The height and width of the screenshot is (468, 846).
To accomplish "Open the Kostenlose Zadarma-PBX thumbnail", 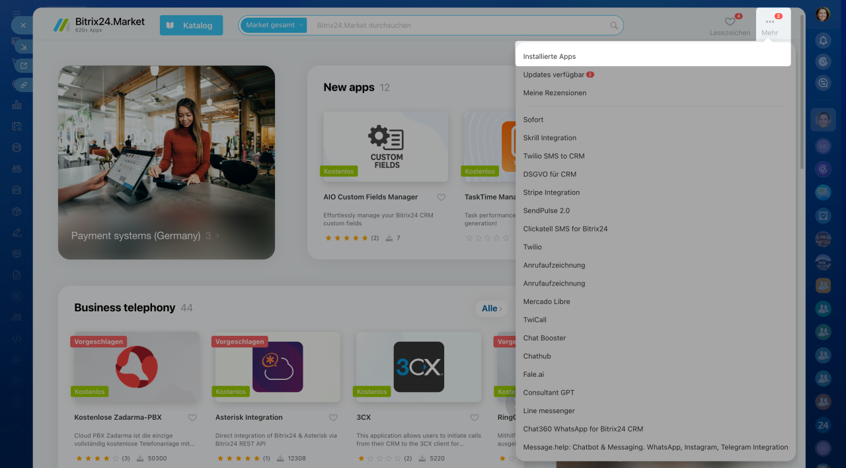I will 137,367.
